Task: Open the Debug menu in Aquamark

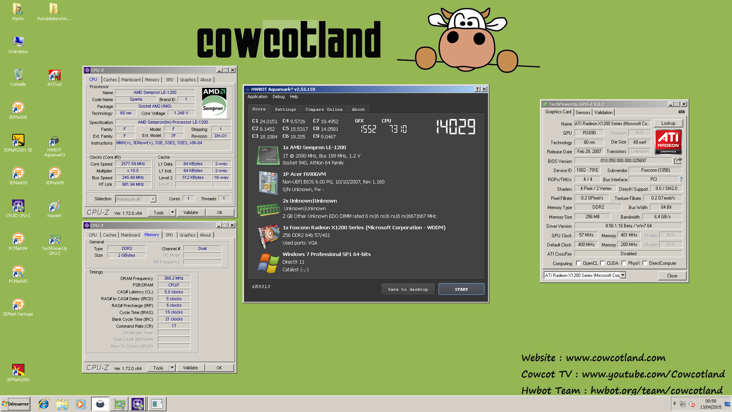Action: [279, 97]
